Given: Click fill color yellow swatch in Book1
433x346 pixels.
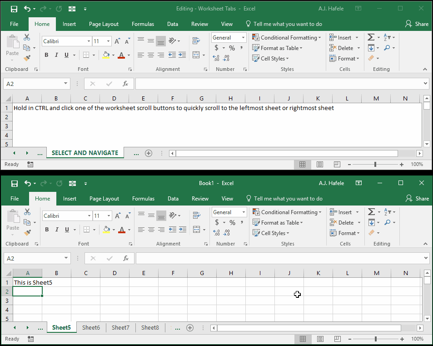Looking at the screenshot, I should point(106,232).
